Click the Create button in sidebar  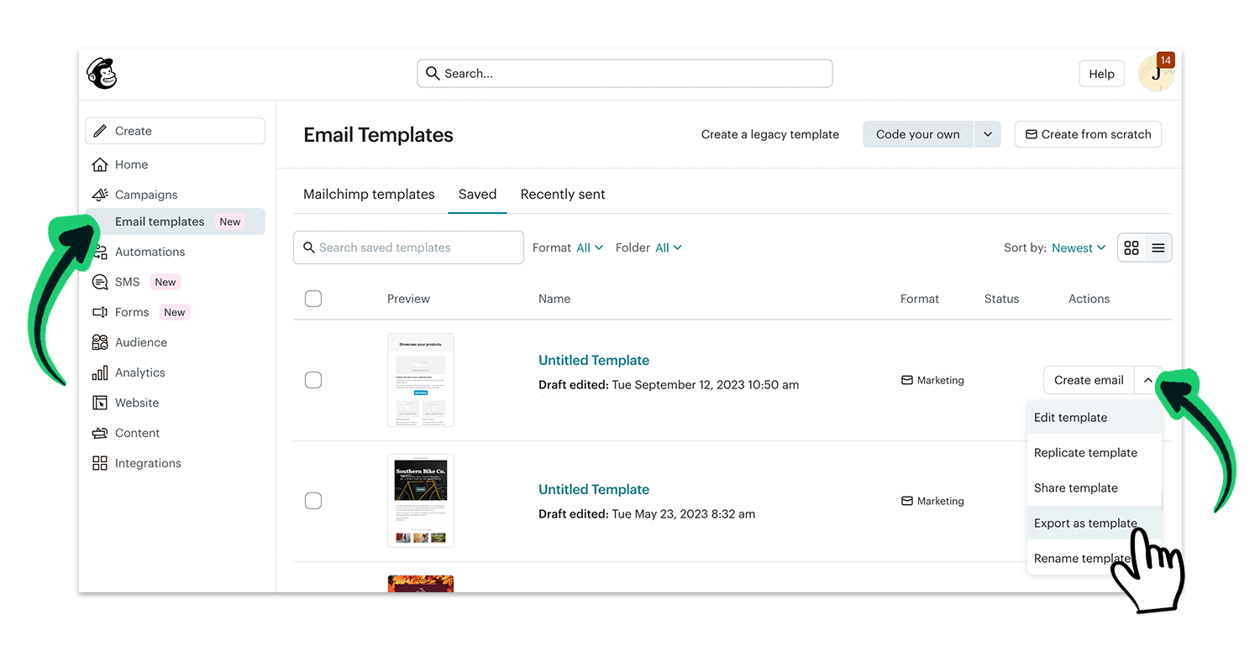[175, 131]
